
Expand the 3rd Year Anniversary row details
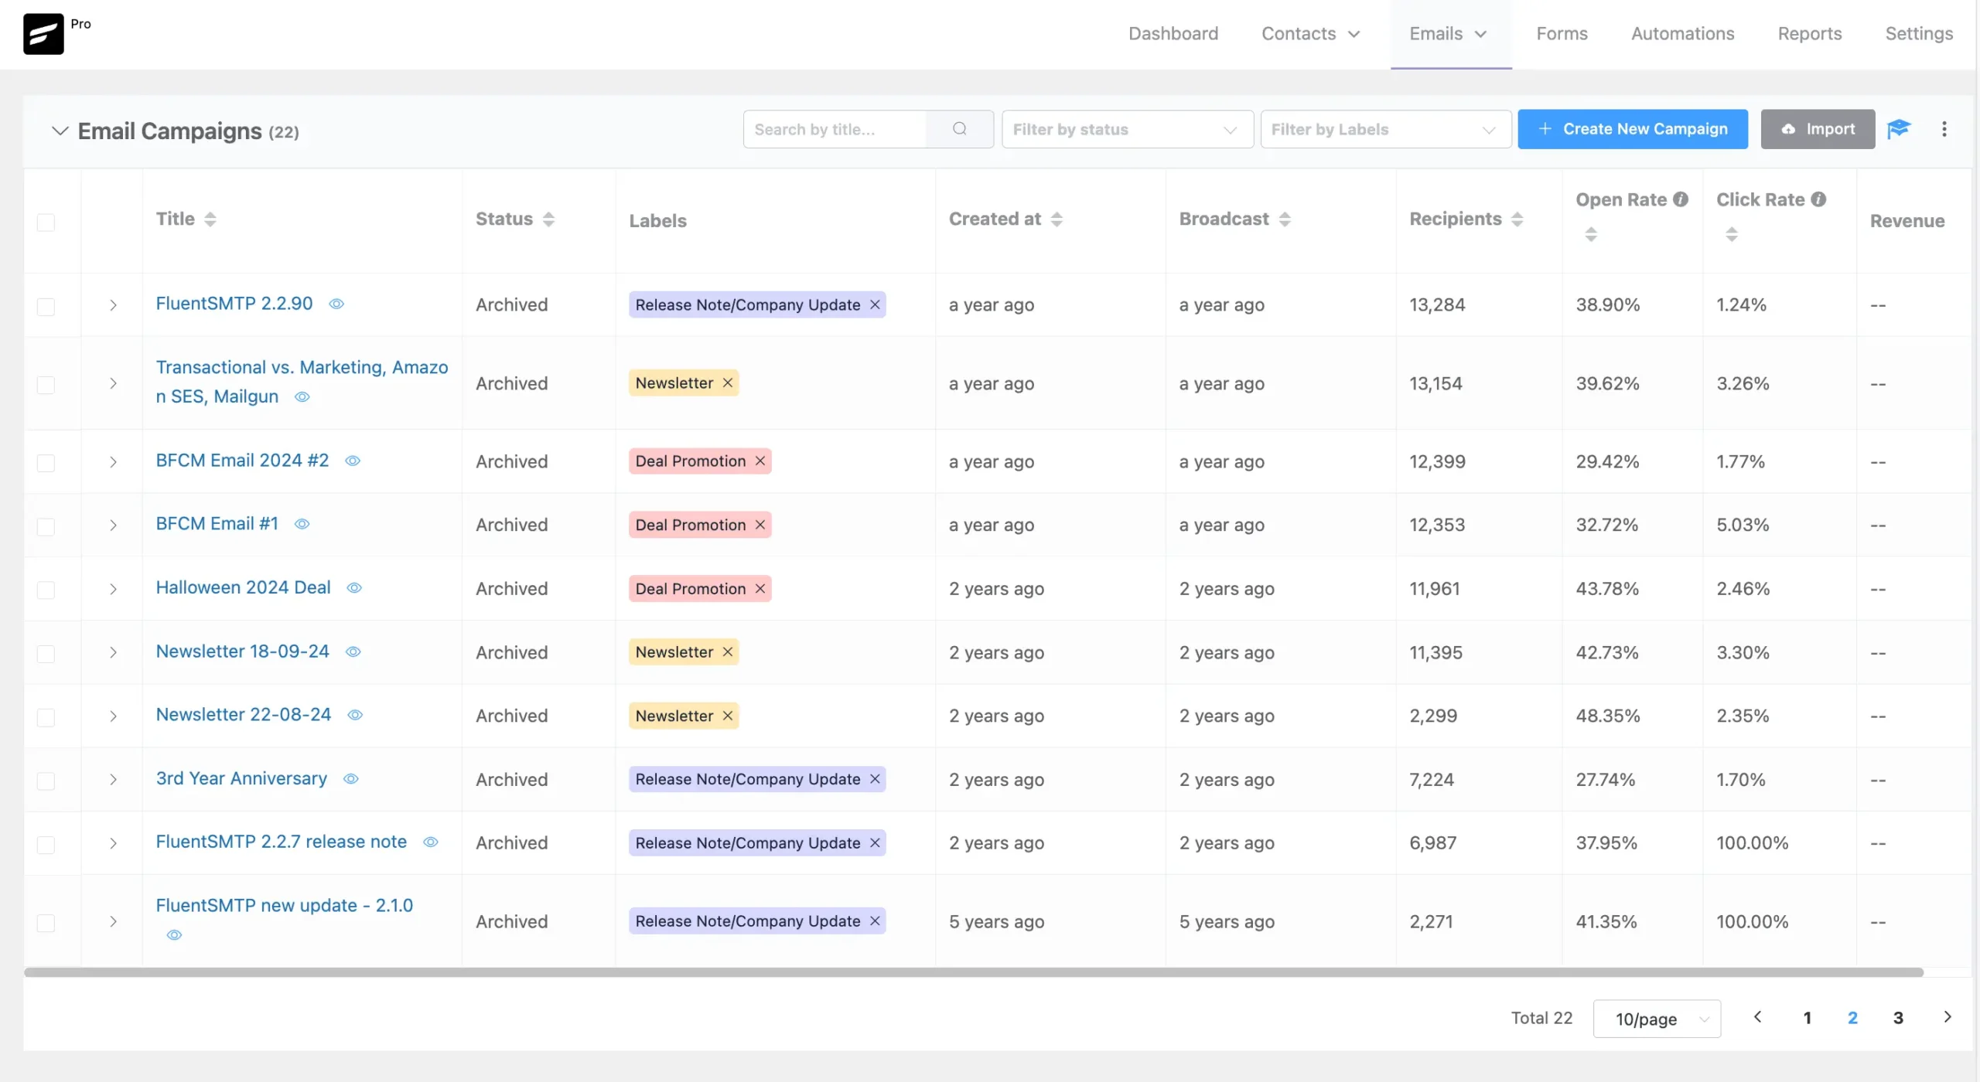tap(113, 780)
